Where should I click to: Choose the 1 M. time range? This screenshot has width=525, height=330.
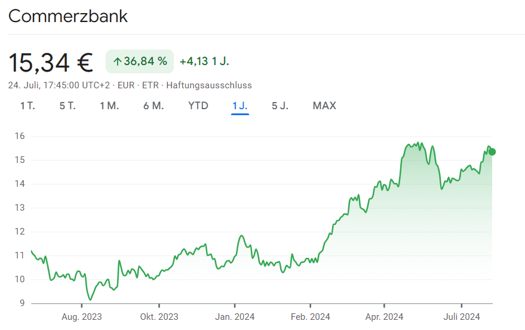tap(109, 106)
